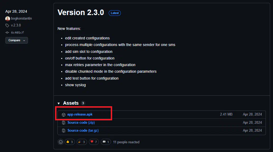Click the Apr 28, 2024 date for Source code (tar.gz)
This screenshot has height=152, width=273.
tap(252, 130)
